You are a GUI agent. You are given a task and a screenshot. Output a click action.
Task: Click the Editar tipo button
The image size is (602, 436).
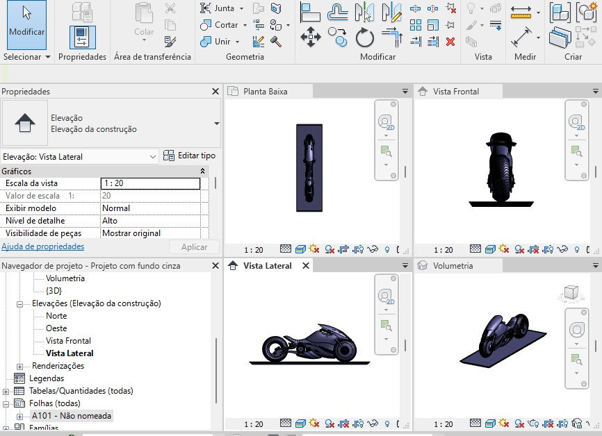click(189, 156)
